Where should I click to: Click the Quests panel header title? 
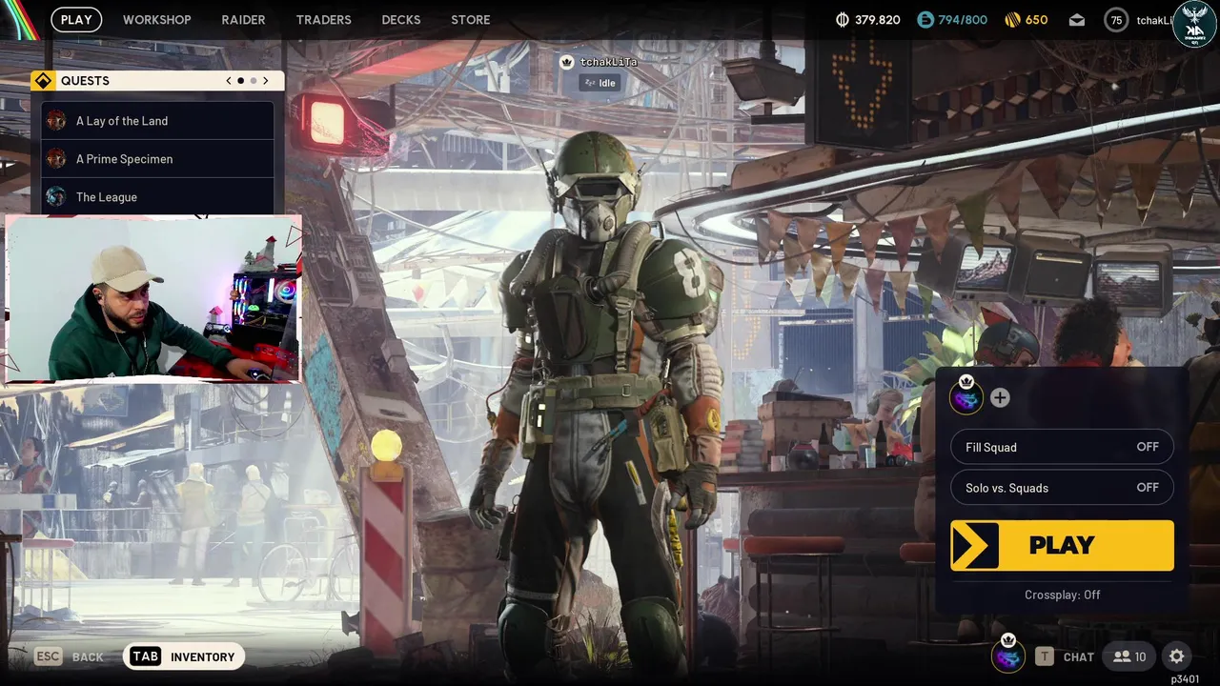(x=85, y=81)
